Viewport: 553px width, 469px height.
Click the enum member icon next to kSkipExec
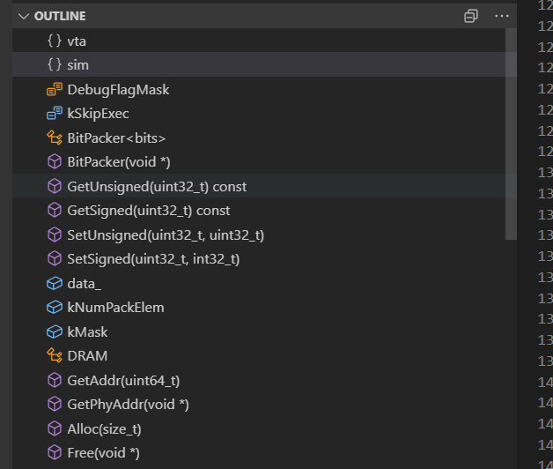(x=55, y=114)
